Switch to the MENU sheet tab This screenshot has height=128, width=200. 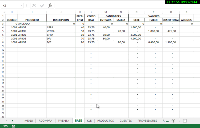29,121
